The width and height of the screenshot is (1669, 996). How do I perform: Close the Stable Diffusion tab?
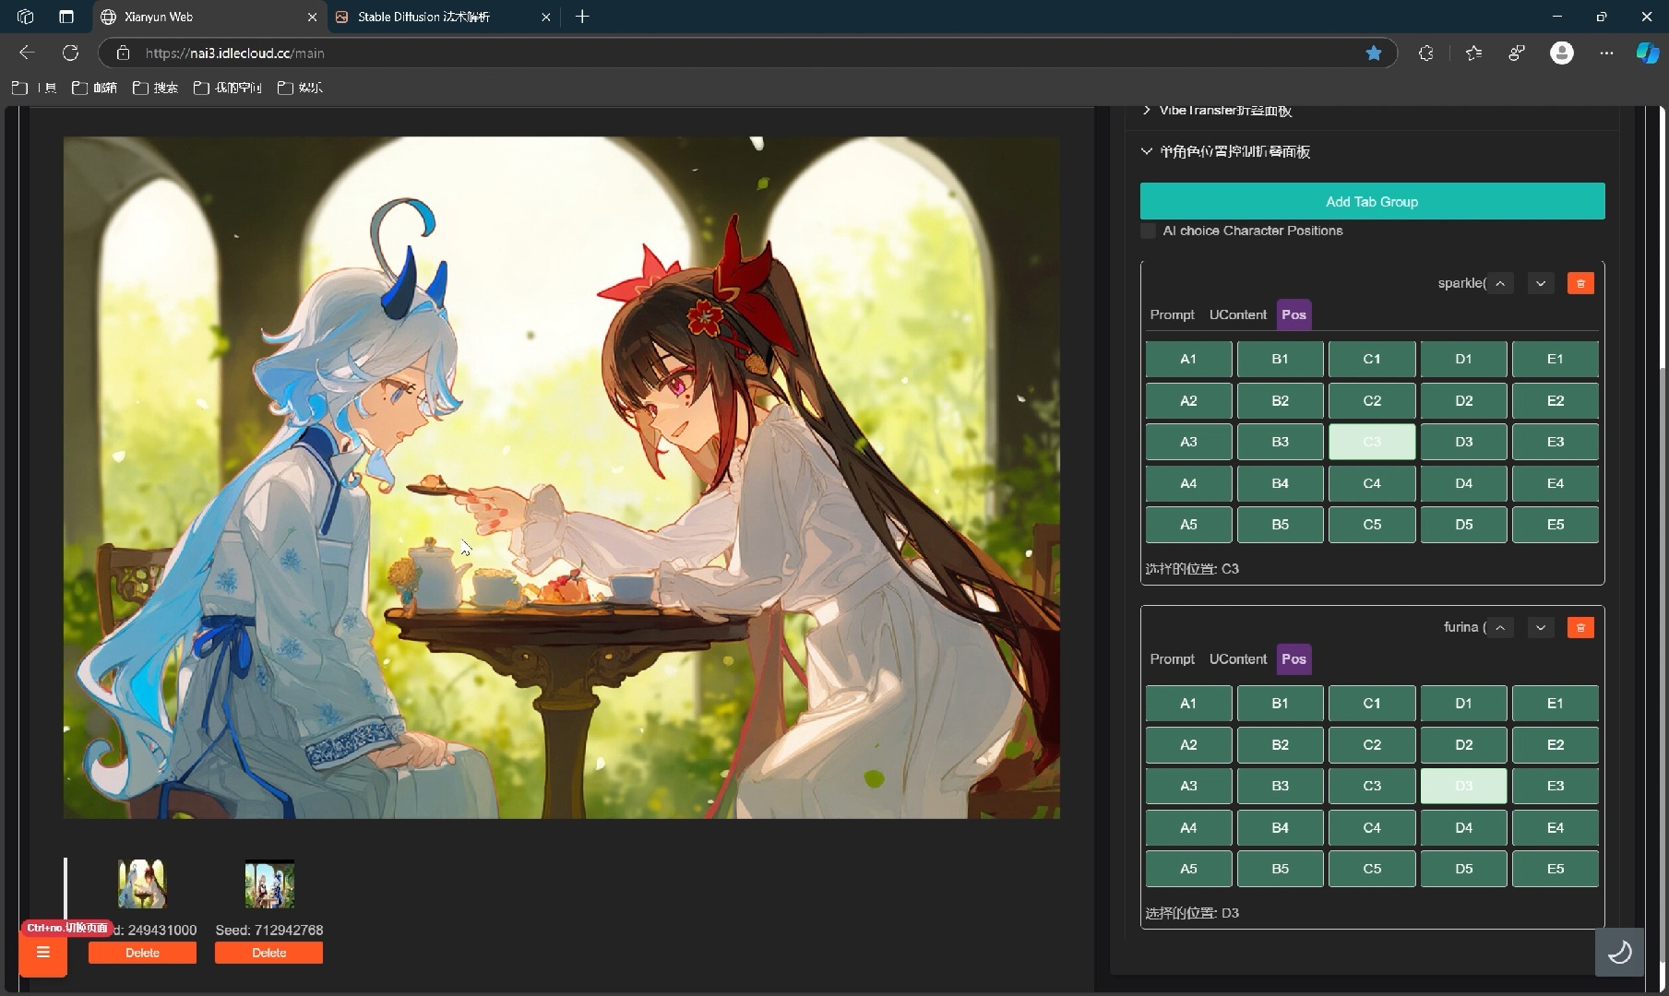[545, 17]
